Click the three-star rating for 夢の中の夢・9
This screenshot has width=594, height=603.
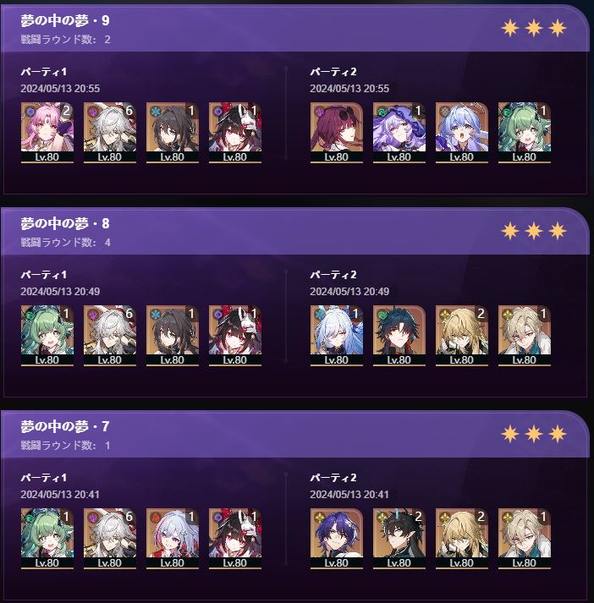click(x=534, y=28)
